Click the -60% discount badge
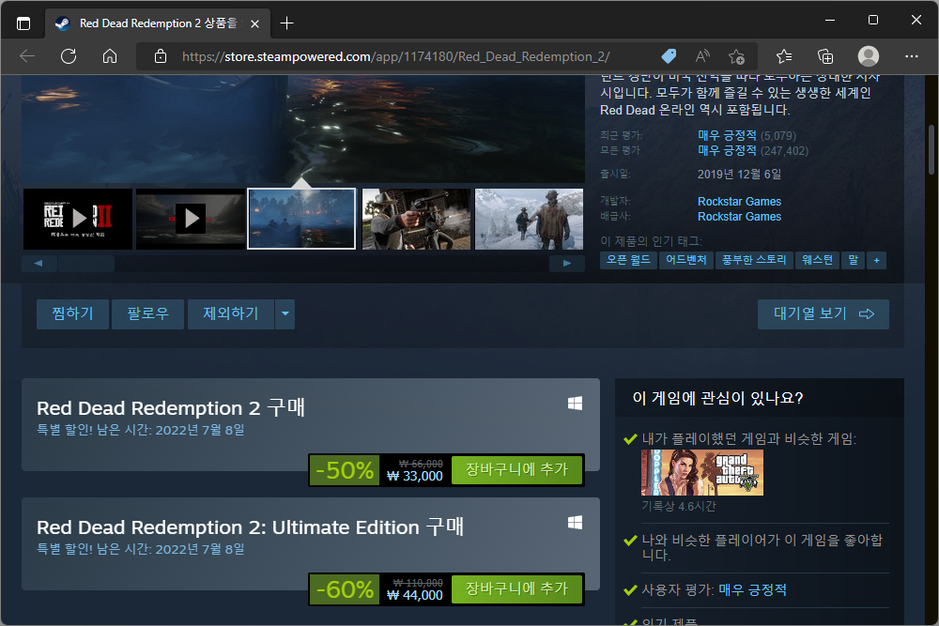This screenshot has height=626, width=939. [x=345, y=589]
